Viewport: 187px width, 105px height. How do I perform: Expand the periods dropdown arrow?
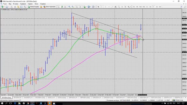click(x=90, y=7)
